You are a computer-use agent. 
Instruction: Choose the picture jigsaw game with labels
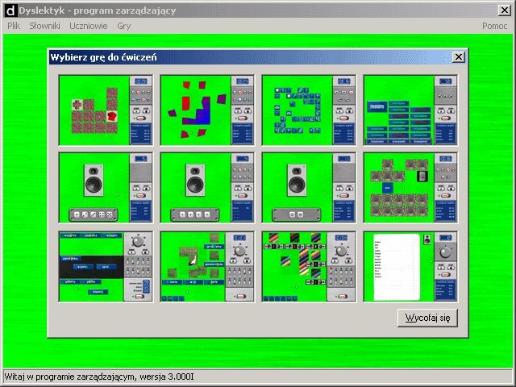(206, 266)
